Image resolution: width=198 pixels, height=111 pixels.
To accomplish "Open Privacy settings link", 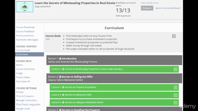I will coord(20,92).
